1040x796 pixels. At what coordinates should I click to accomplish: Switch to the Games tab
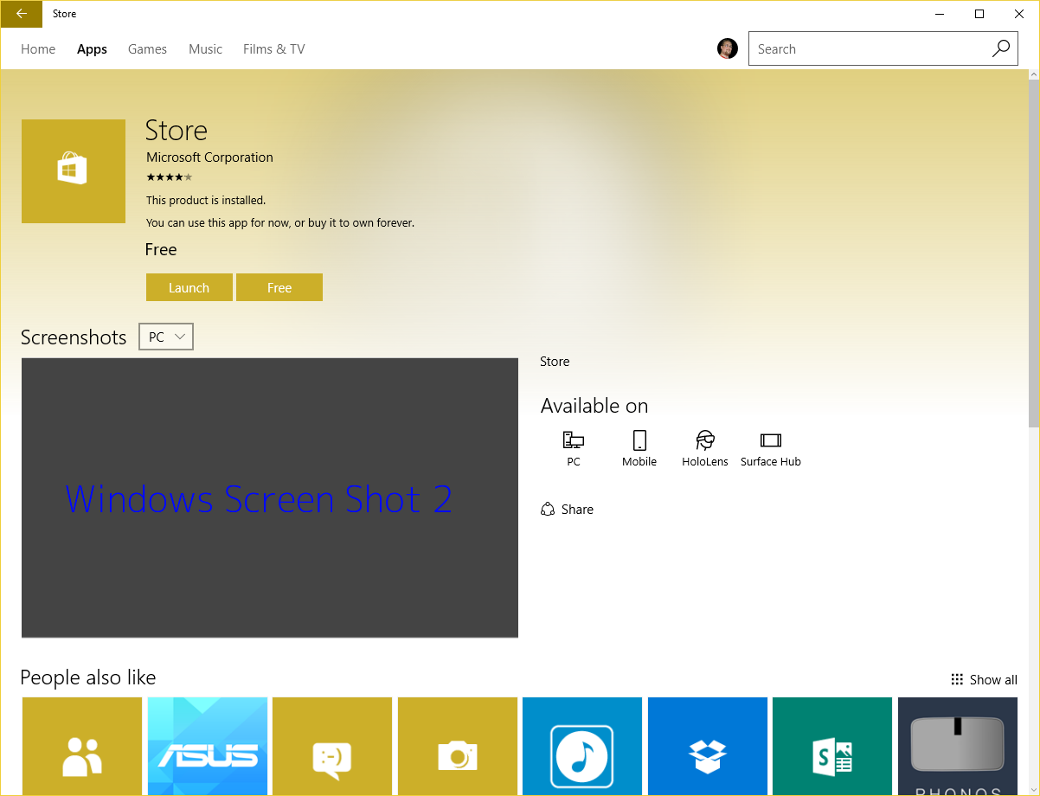coord(147,49)
